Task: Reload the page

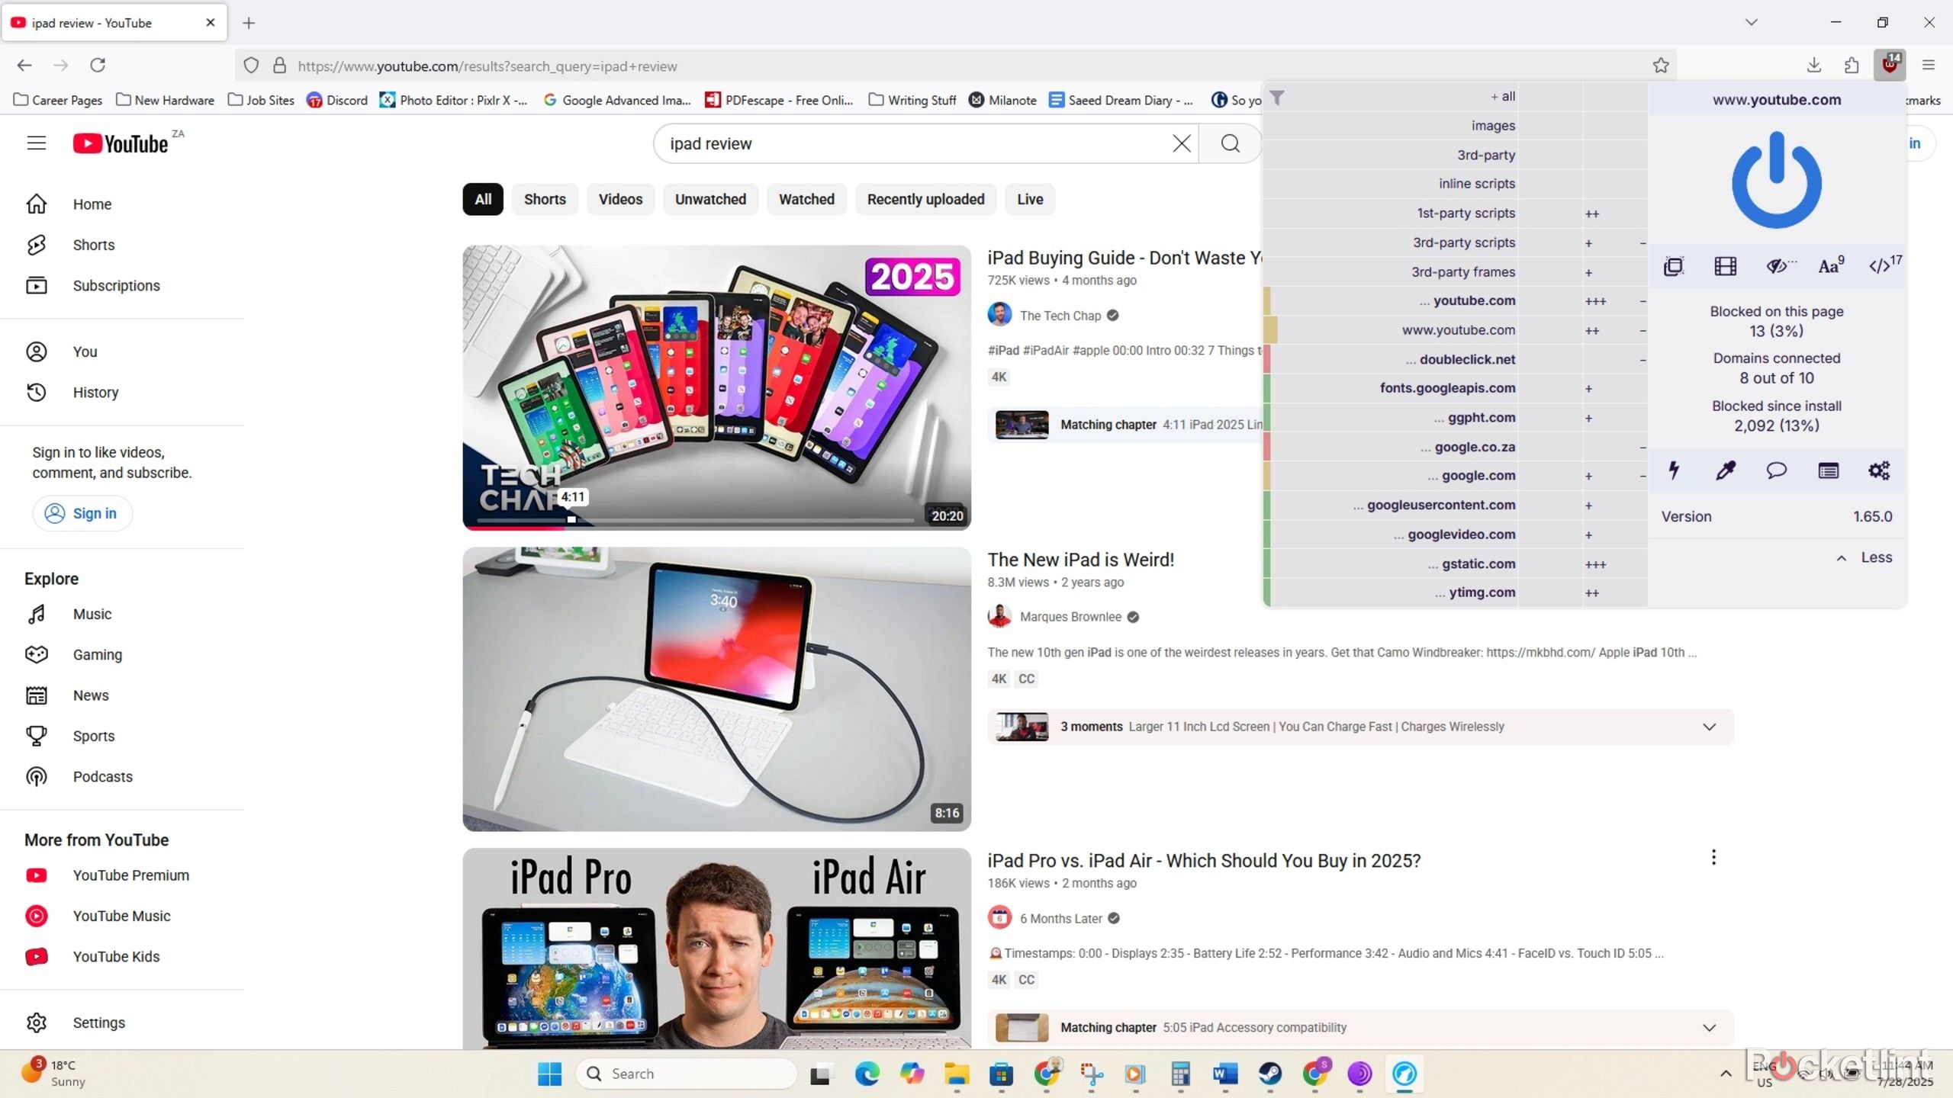Action: pyautogui.click(x=98, y=66)
